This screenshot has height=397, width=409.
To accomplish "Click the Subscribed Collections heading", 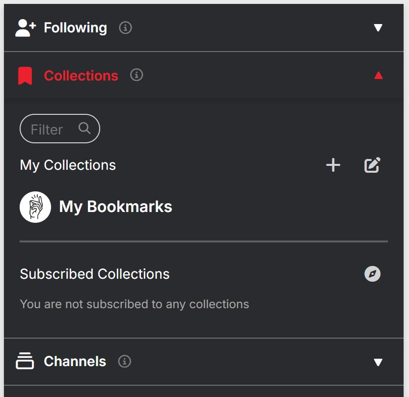I will 95,274.
